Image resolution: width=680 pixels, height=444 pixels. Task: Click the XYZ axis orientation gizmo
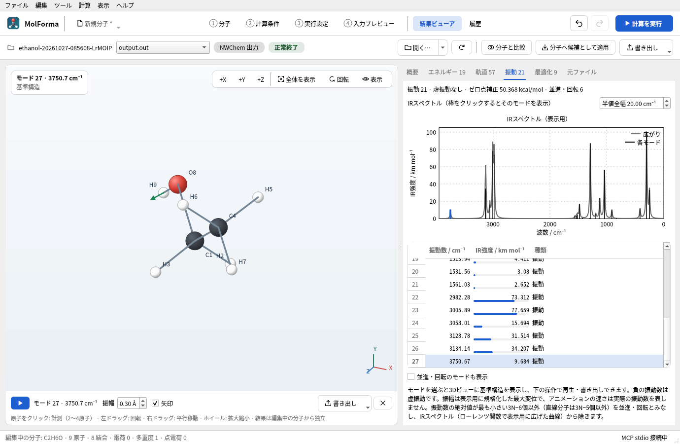(x=378, y=362)
